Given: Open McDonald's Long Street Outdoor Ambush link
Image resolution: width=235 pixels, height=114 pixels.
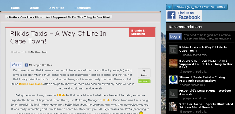Looking at the screenshot, I should [x=205, y=92].
